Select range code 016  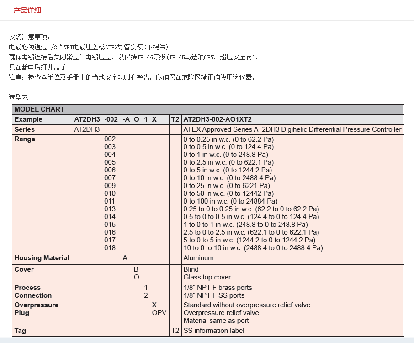coord(110,232)
